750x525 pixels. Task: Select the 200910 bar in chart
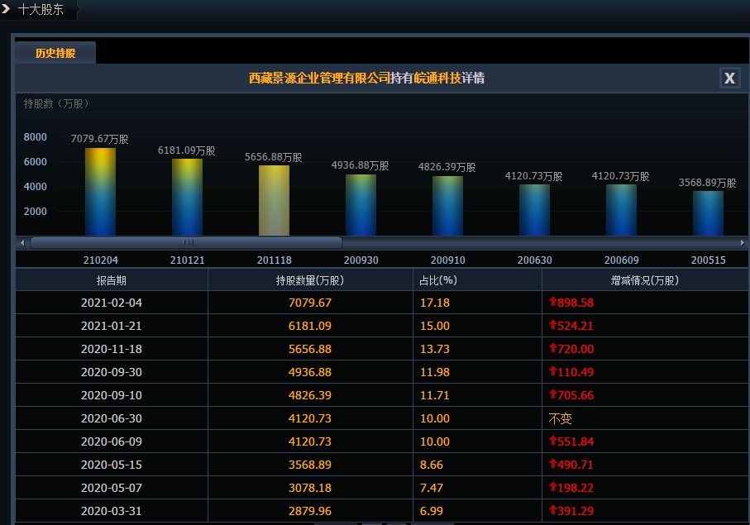(447, 206)
